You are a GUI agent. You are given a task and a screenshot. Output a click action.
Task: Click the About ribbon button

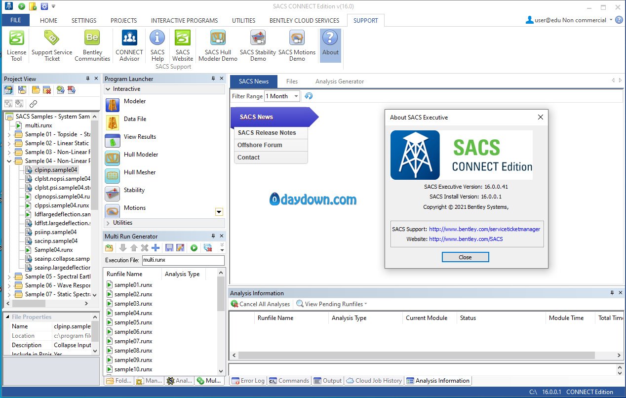point(330,45)
